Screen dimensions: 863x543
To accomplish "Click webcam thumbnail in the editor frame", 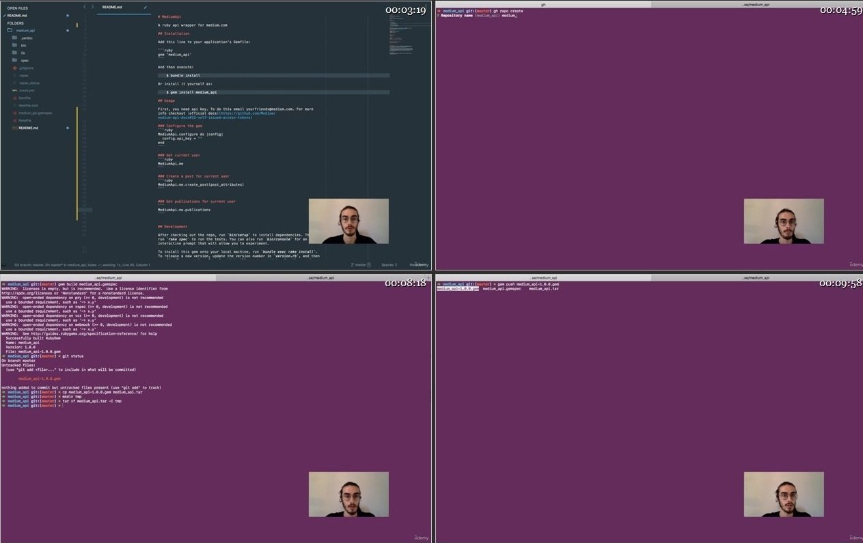I will [348, 221].
